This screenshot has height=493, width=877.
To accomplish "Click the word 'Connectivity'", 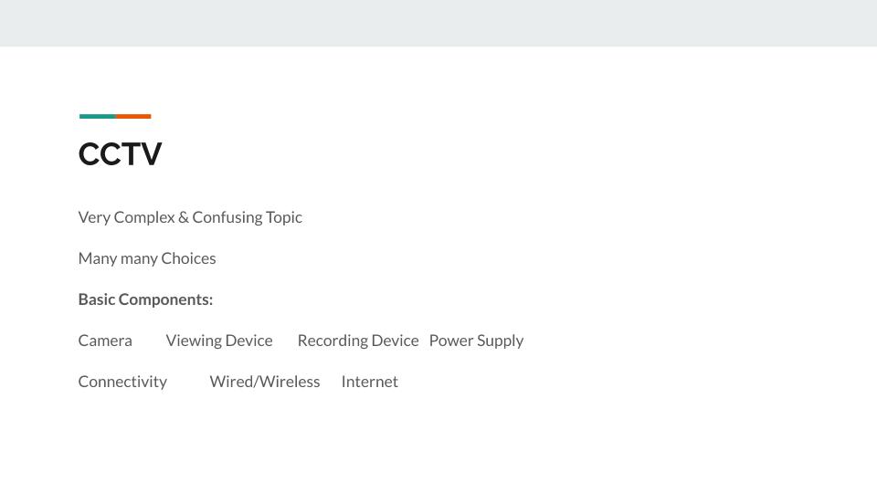I will coord(122,382).
